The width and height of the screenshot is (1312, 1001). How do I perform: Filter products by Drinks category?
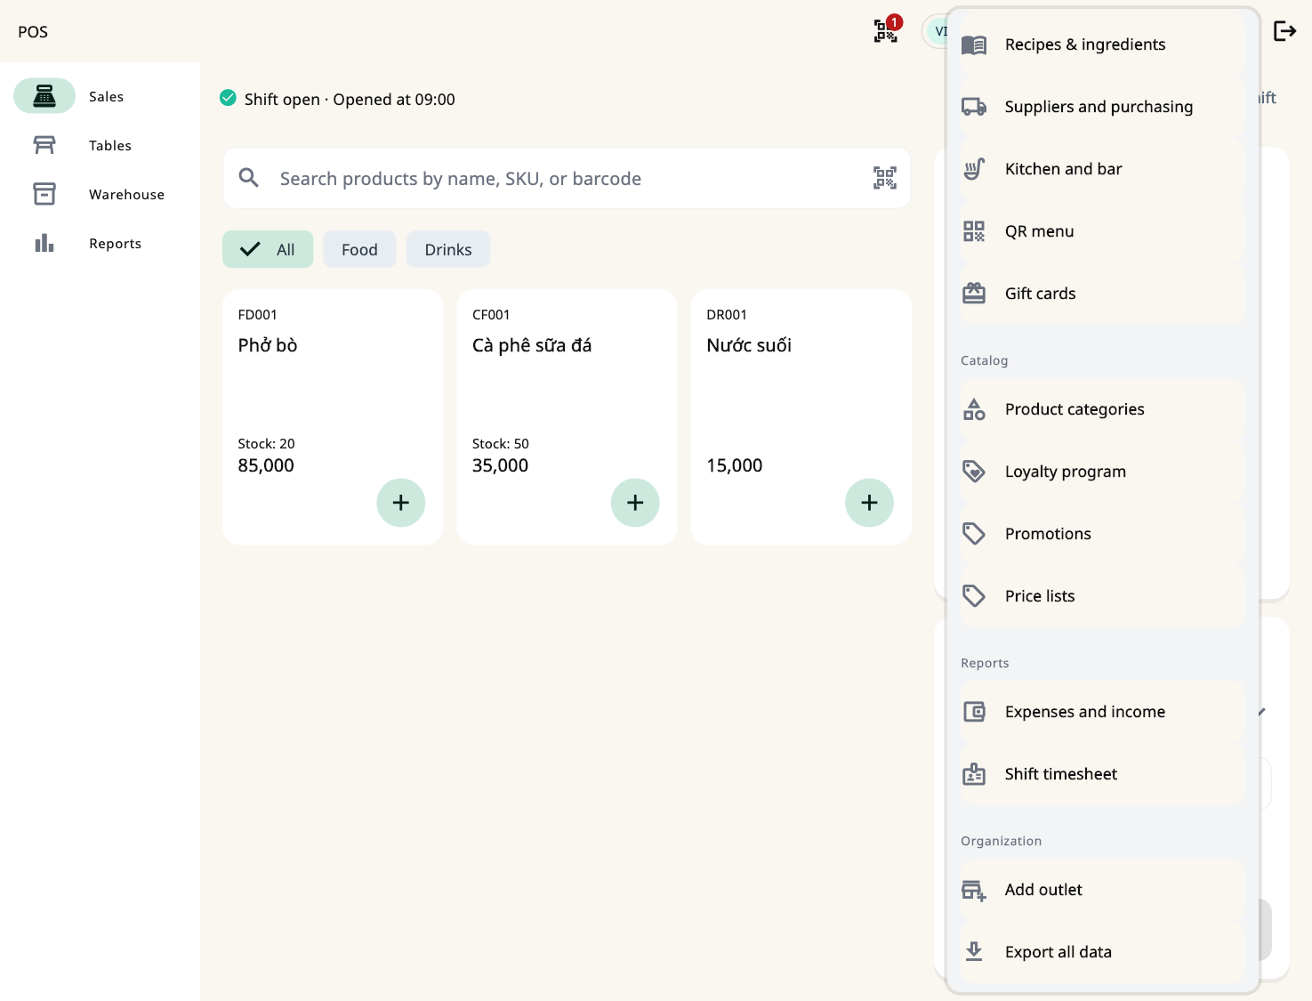(x=448, y=249)
